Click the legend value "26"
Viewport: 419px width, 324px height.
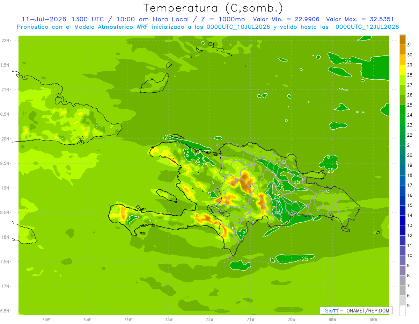[410, 95]
